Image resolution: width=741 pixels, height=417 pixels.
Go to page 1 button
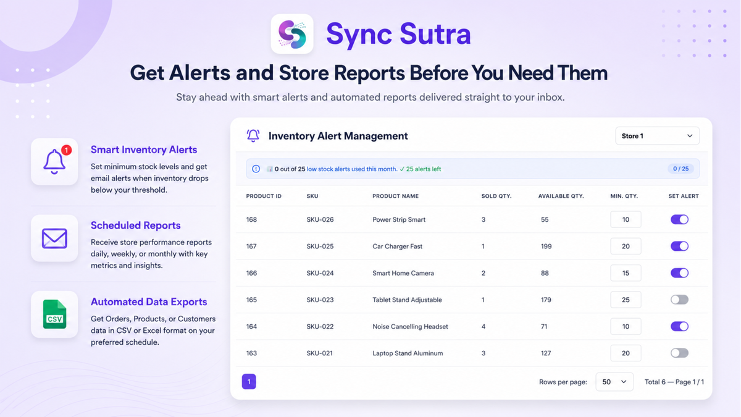[249, 382]
